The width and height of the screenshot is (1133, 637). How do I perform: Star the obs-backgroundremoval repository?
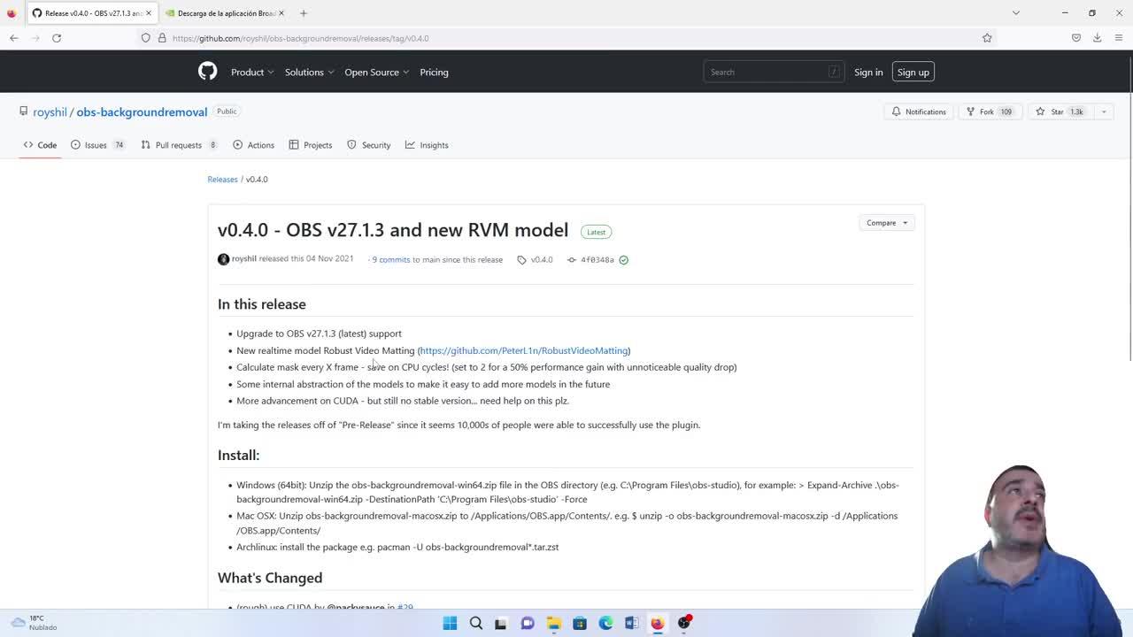[1060, 111]
